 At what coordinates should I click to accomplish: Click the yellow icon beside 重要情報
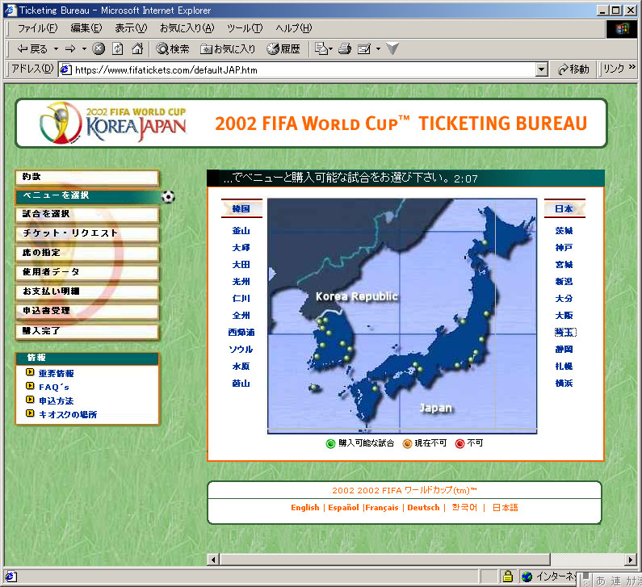pyautogui.click(x=30, y=372)
